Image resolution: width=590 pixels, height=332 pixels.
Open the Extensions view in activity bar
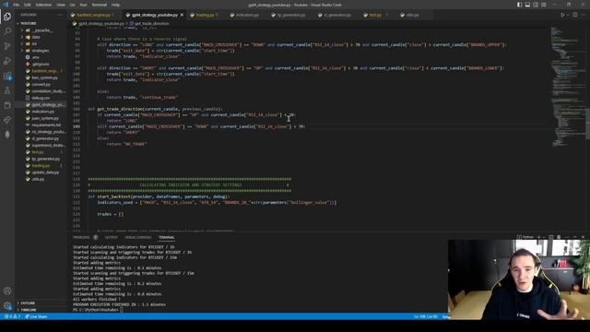7,76
